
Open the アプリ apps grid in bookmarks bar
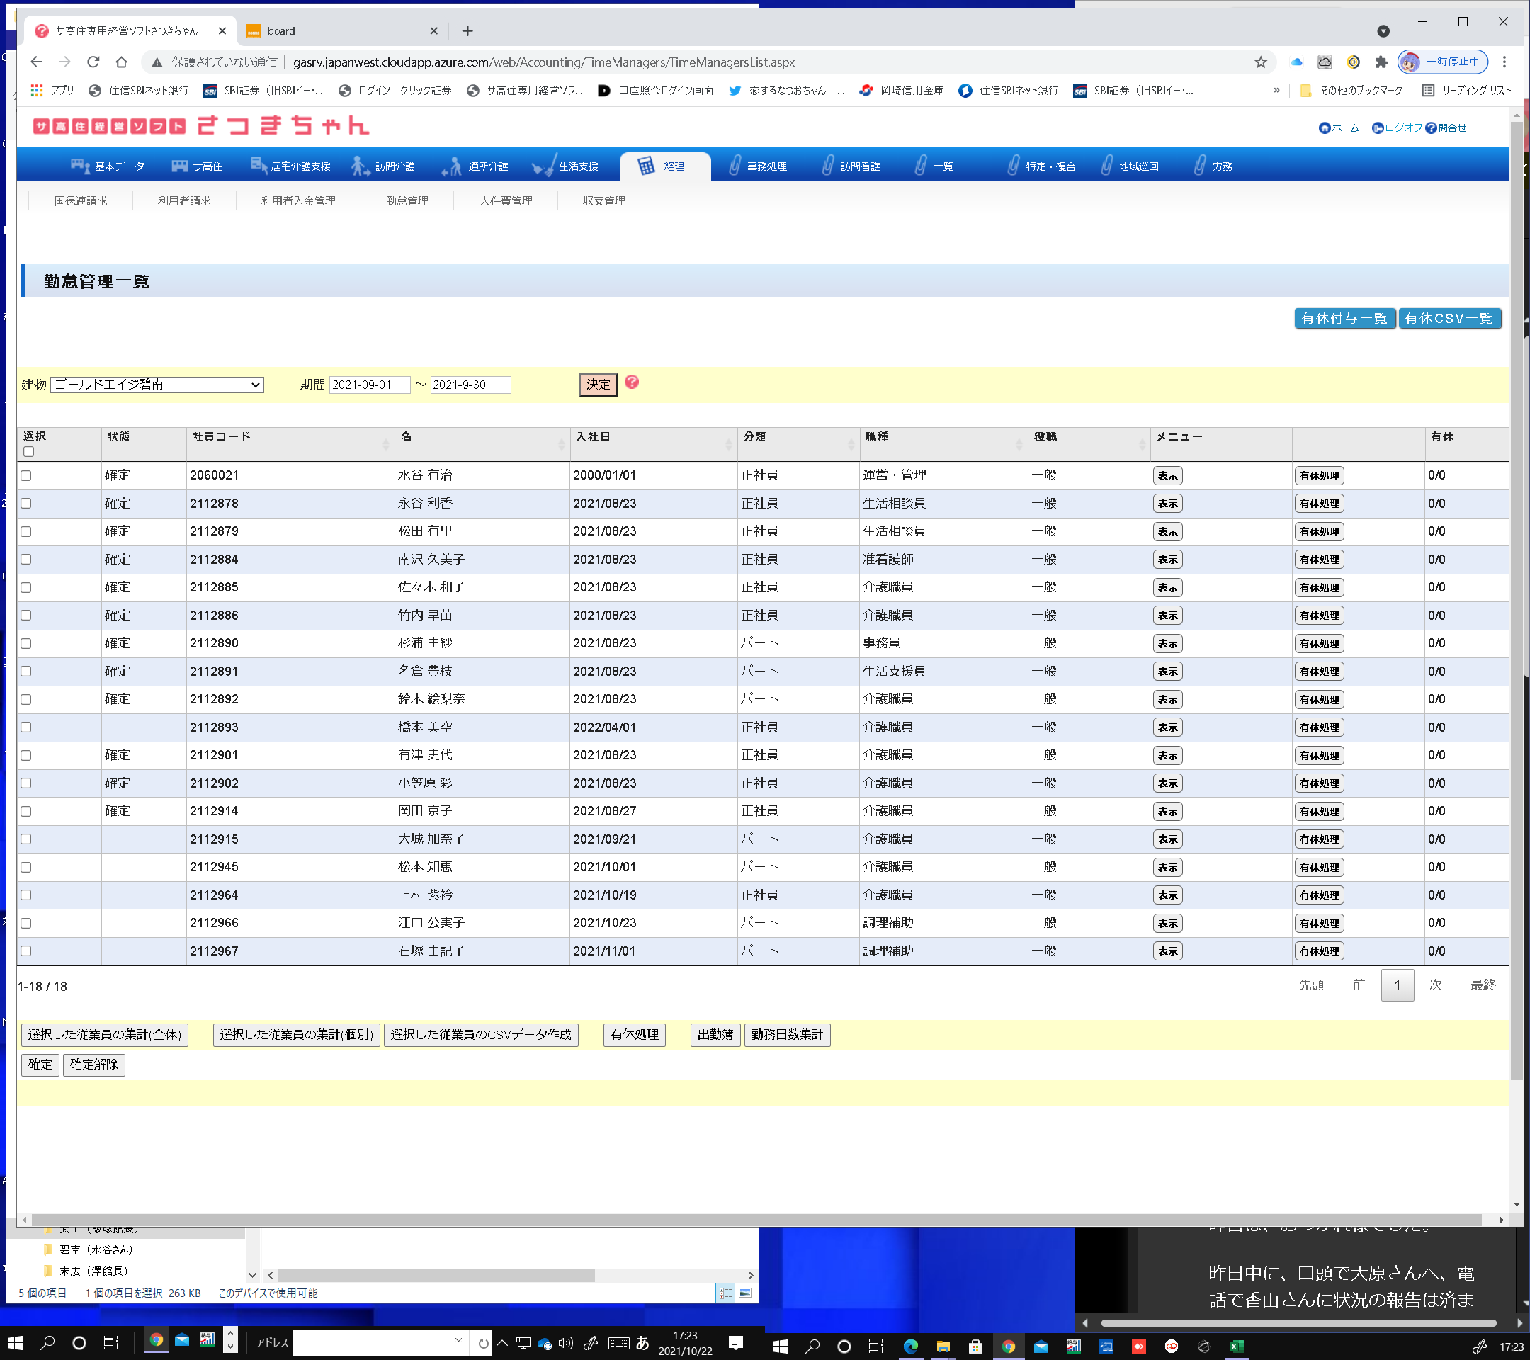pos(37,91)
